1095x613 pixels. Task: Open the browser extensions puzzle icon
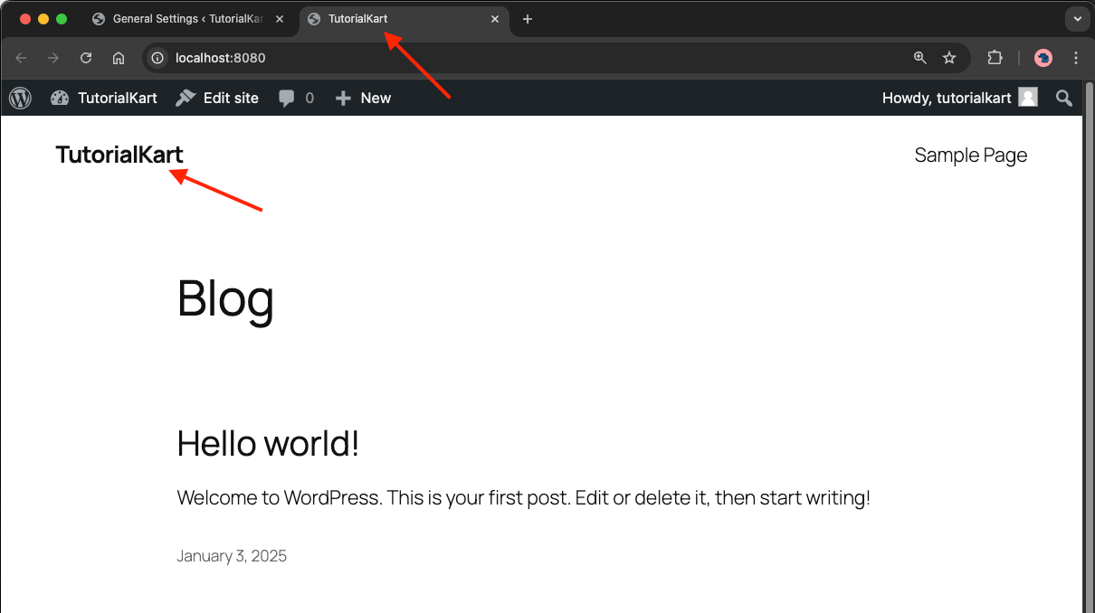(x=995, y=57)
